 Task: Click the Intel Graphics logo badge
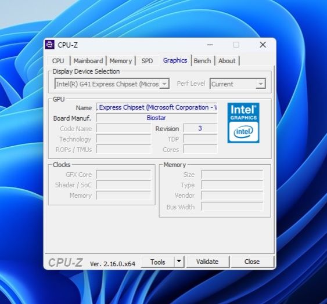[x=243, y=123]
